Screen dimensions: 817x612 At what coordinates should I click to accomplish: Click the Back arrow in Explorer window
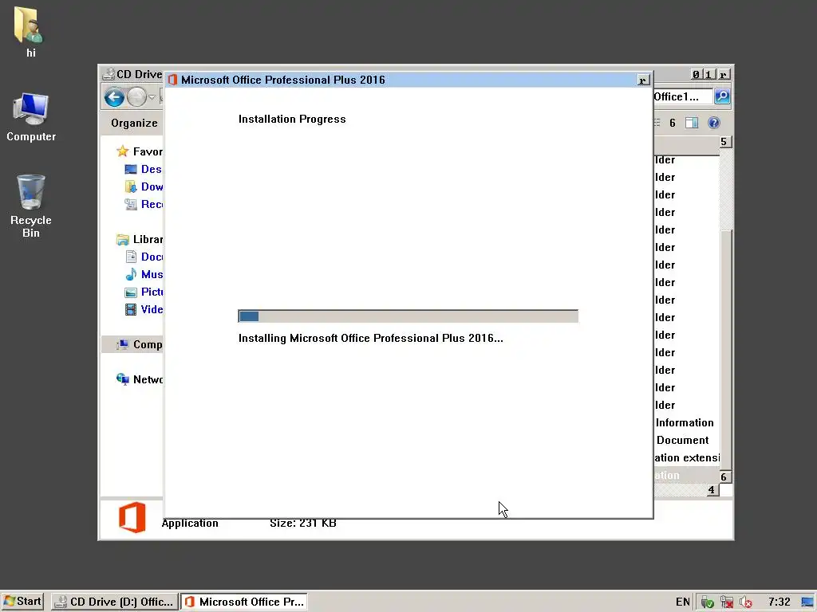click(x=114, y=96)
